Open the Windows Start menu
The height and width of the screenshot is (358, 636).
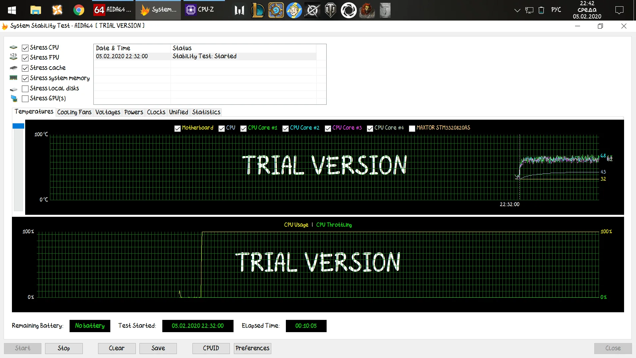pyautogui.click(x=12, y=10)
